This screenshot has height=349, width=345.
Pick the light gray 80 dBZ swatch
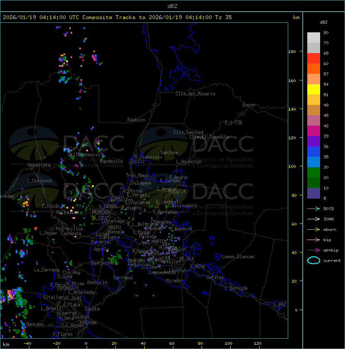point(313,37)
